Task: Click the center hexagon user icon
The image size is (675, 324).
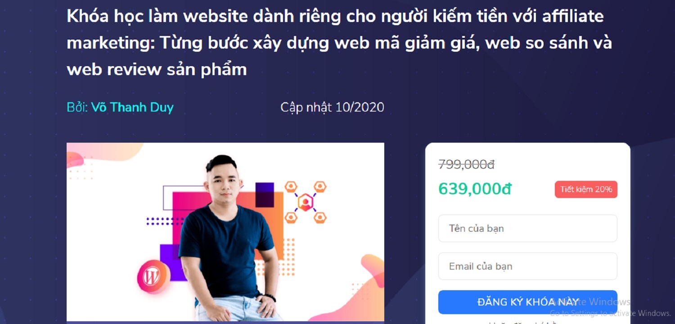Action: (306, 202)
